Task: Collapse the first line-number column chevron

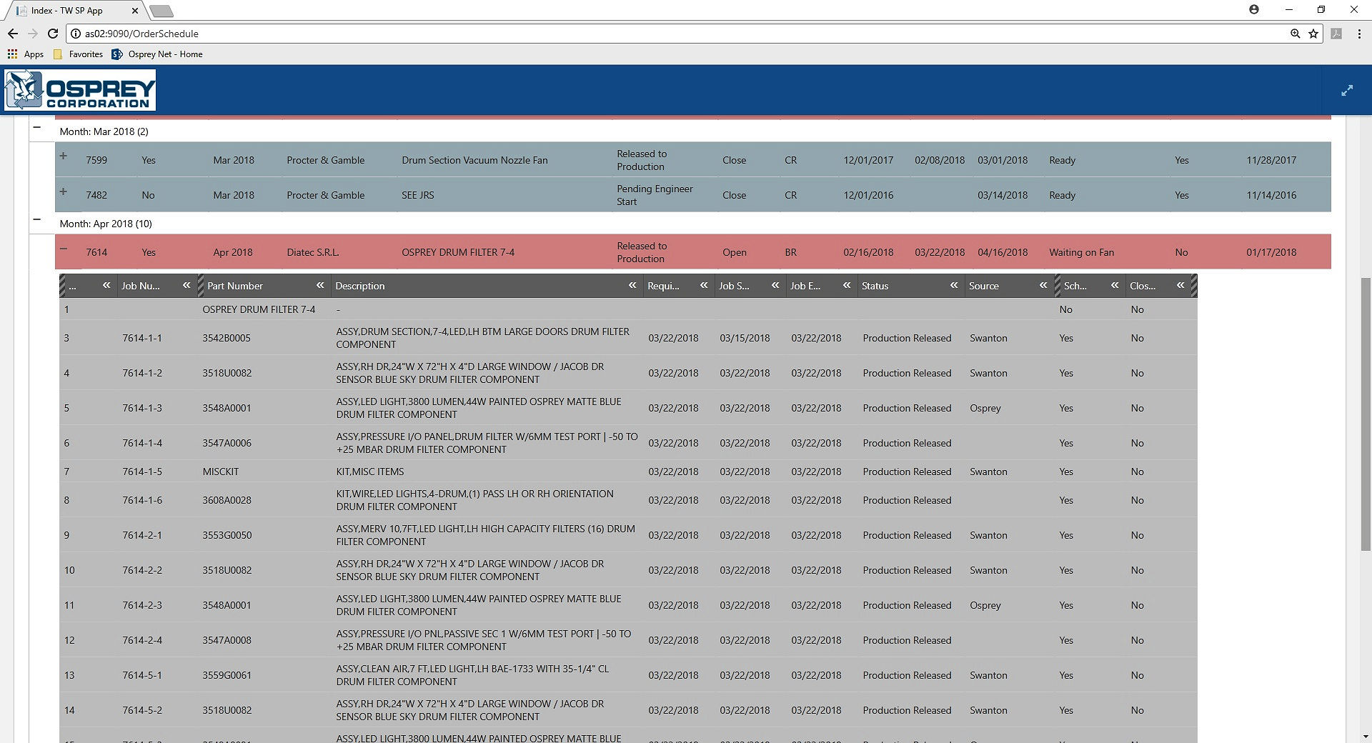Action: tap(106, 285)
